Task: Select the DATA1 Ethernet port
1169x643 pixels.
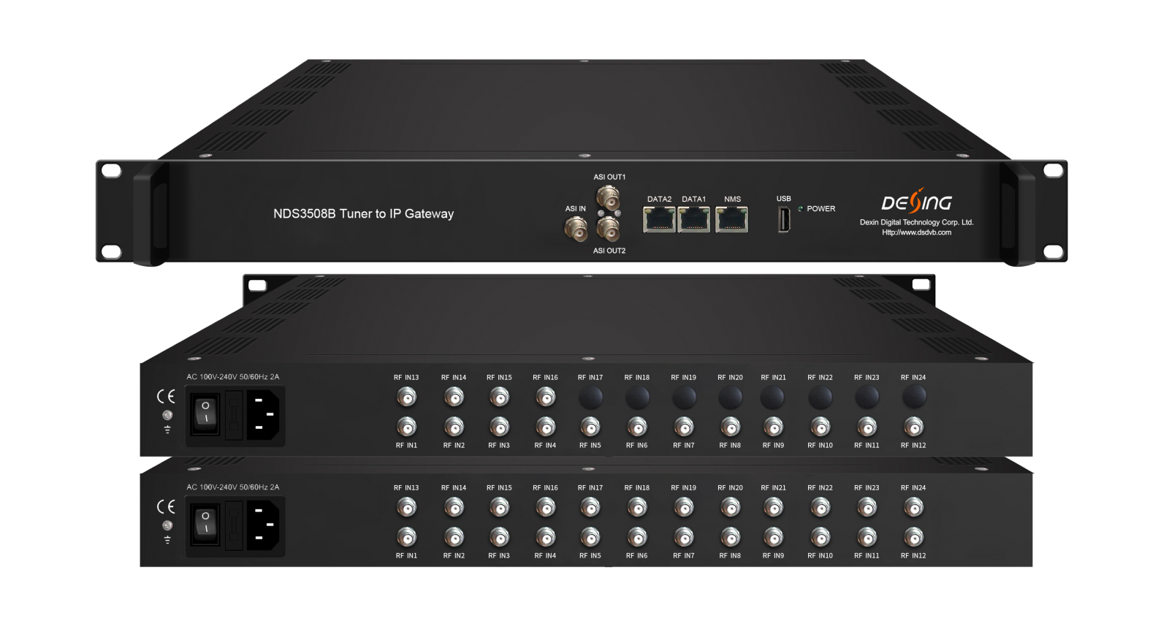Action: tap(694, 219)
